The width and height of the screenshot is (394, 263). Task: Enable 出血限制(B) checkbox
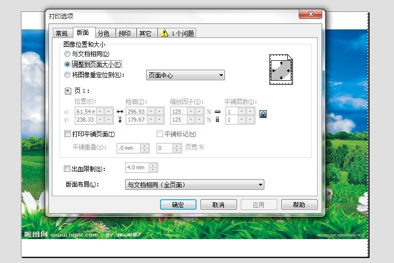tap(67, 168)
